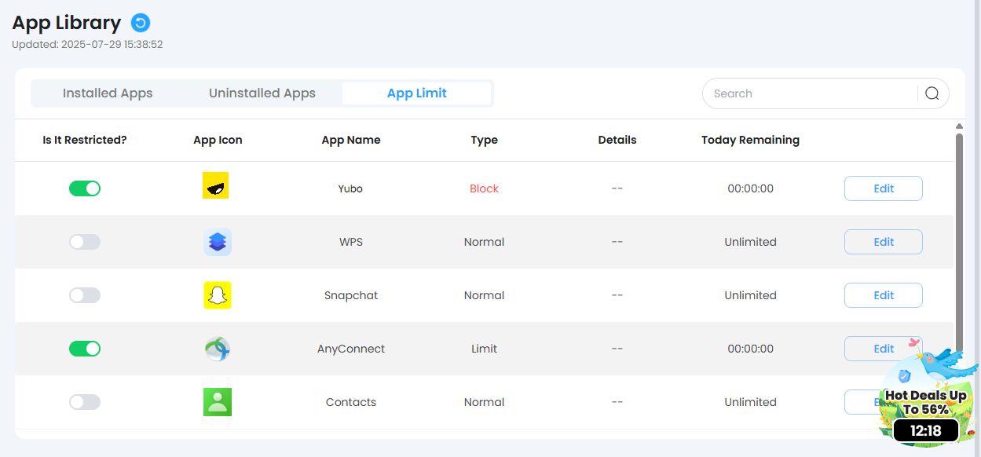Click the search magnifier icon
981x457 pixels.
pyautogui.click(x=932, y=93)
